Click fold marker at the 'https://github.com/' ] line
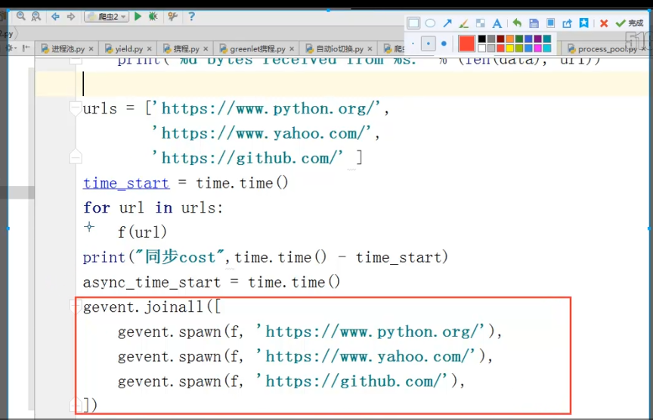The height and width of the screenshot is (420, 653). click(75, 157)
